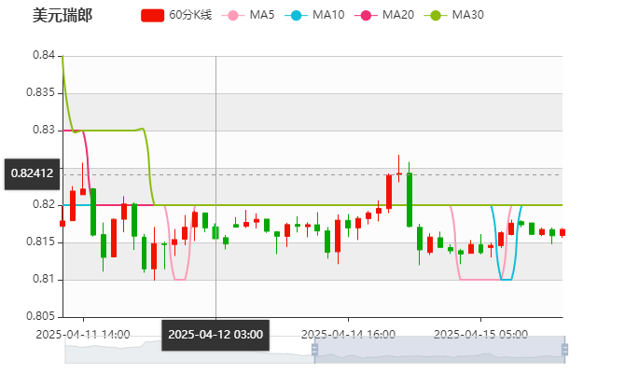Click the unselected left part of zoom overview
Screen dimensions: 625x373
[189, 350]
